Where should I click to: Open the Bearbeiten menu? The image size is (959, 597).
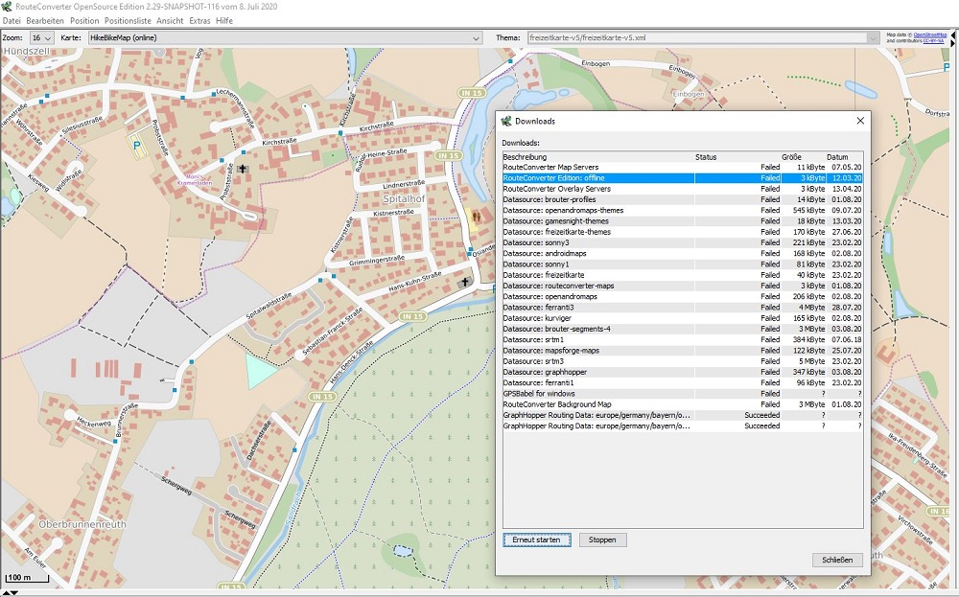tap(45, 21)
